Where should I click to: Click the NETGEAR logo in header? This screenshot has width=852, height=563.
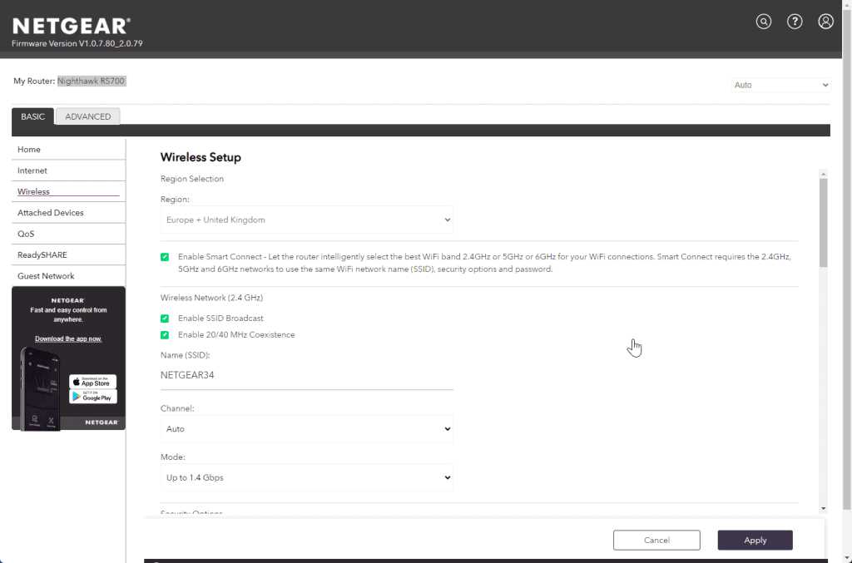point(72,26)
